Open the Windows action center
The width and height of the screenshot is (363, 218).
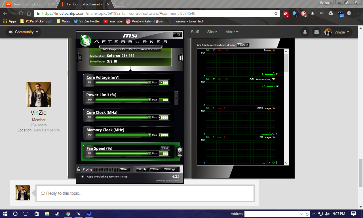[x=354, y=214]
